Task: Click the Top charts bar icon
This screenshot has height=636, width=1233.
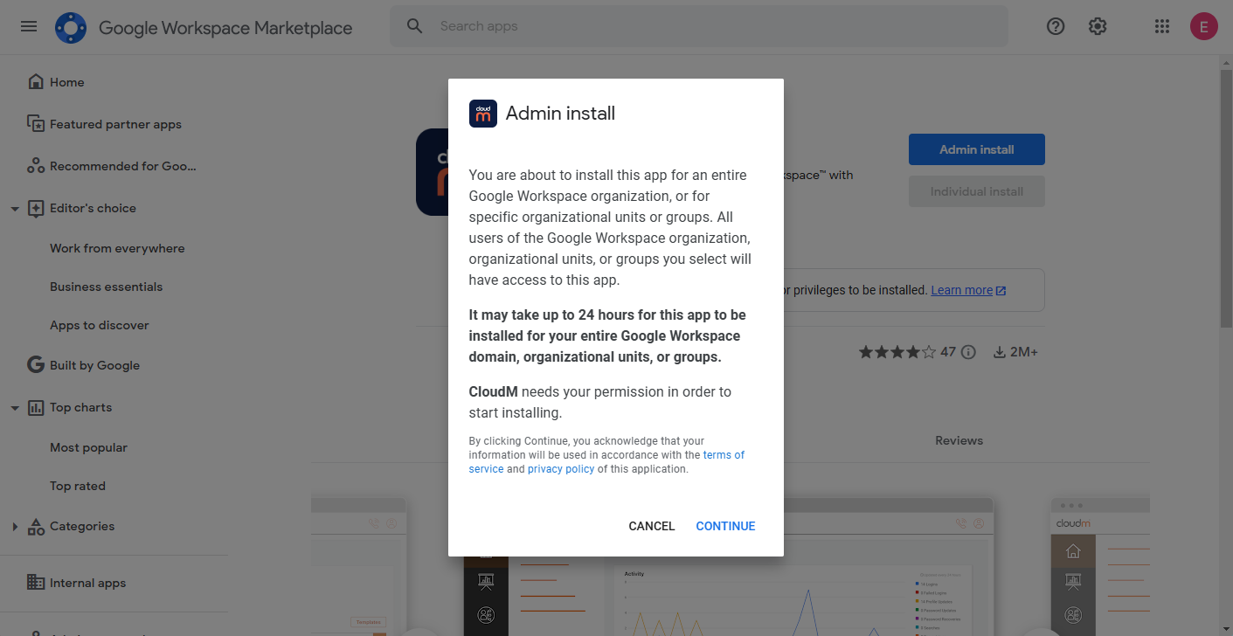Action: point(36,407)
